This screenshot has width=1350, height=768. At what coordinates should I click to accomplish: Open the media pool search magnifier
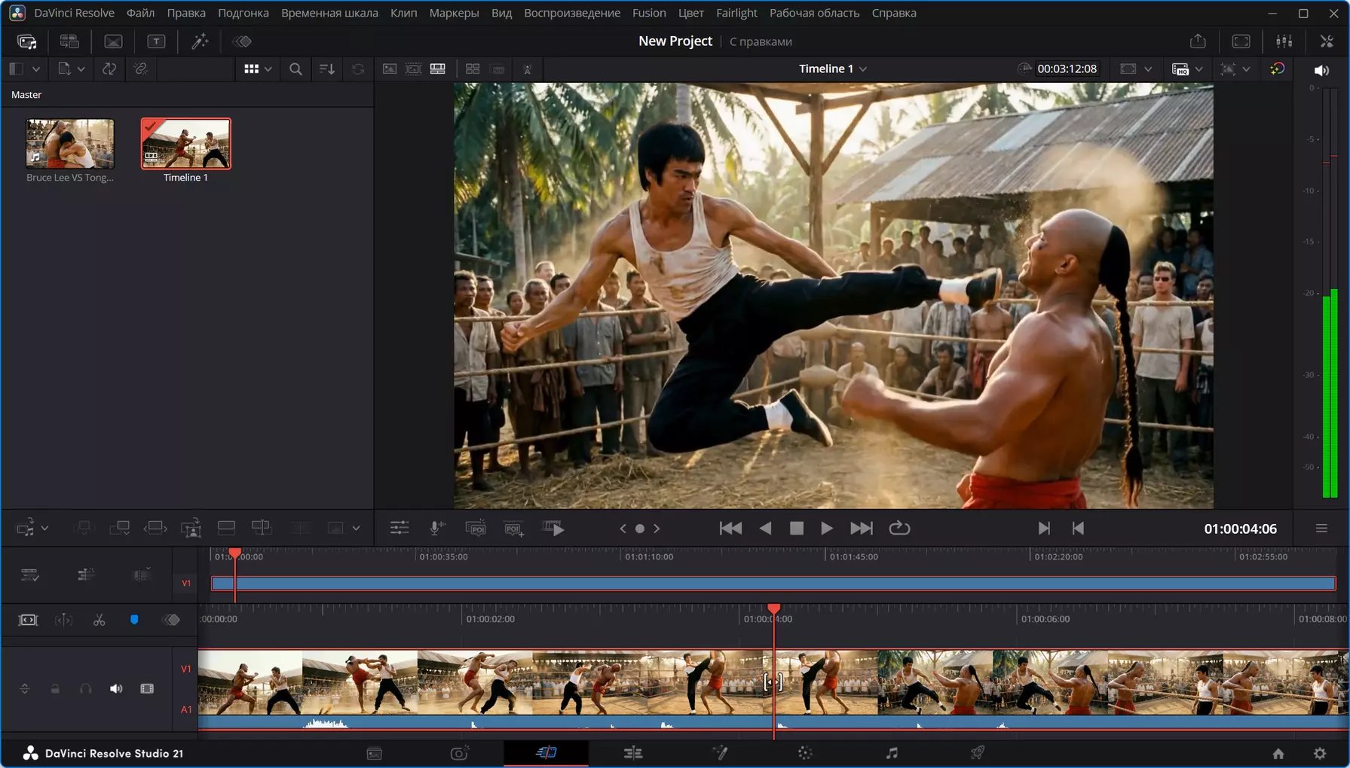[295, 69]
